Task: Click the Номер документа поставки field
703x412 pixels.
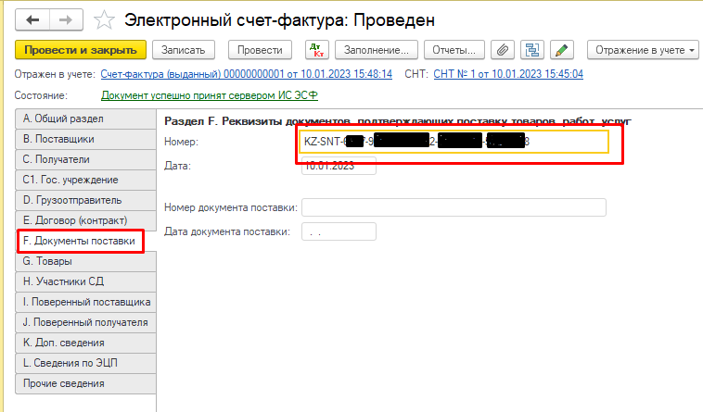Action: [x=454, y=206]
